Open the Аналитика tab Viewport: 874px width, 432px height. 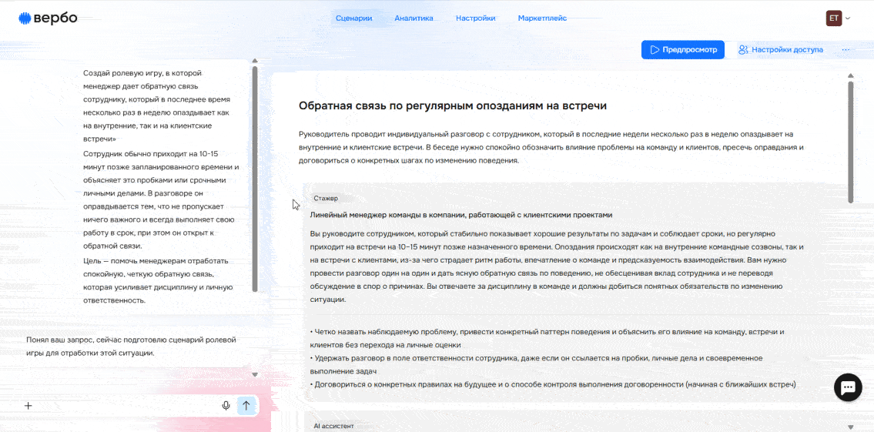(414, 18)
